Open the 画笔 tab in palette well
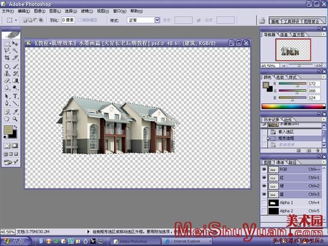The image size is (328, 246). [275, 21]
